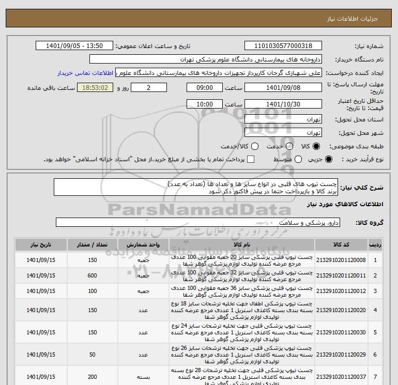The image size is (398, 385).
Task: Click the request creator name field
Action: pos(219,72)
